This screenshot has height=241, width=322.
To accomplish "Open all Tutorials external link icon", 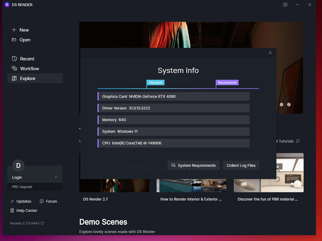I will pyautogui.click(x=298, y=141).
